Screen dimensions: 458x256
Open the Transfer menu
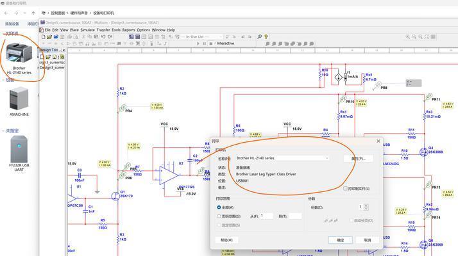(x=103, y=29)
